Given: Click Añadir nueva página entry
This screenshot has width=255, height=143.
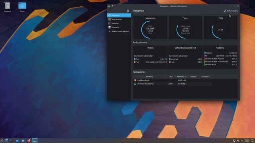Looking at the screenshot, I should [119, 31].
